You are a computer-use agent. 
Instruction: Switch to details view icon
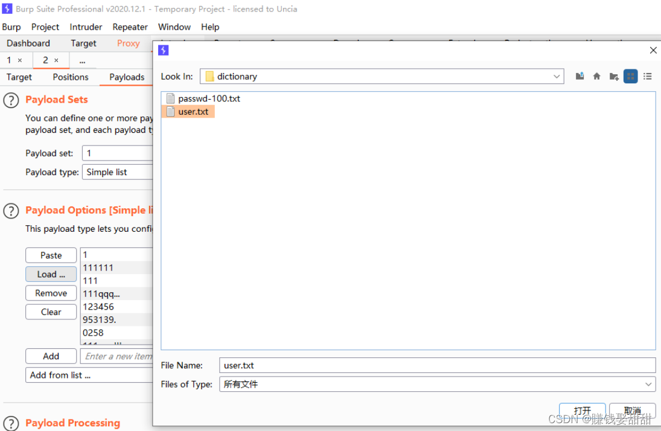point(648,76)
